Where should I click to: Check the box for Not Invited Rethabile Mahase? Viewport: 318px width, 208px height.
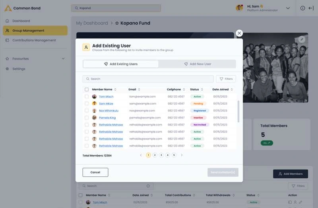click(x=87, y=125)
